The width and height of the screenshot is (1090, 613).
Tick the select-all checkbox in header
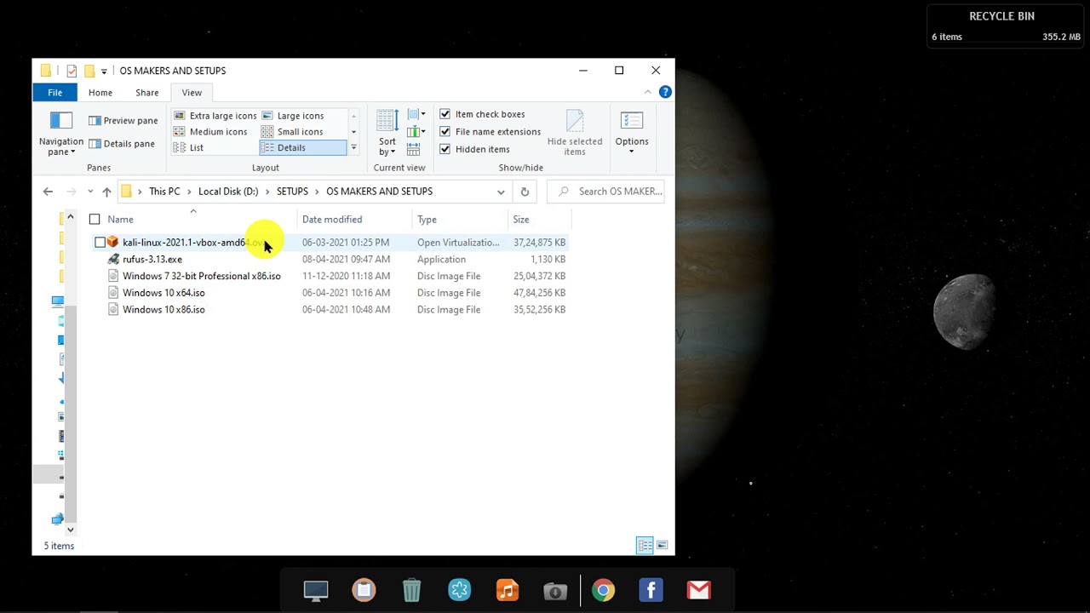[x=95, y=220]
